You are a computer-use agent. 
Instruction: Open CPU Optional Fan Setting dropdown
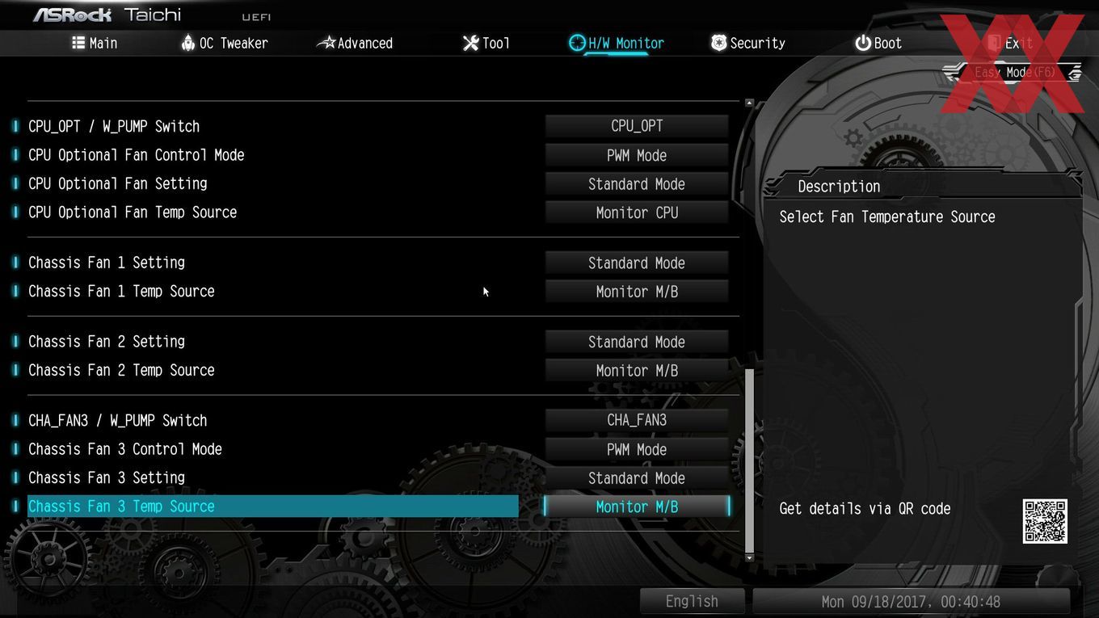pyautogui.click(x=637, y=184)
